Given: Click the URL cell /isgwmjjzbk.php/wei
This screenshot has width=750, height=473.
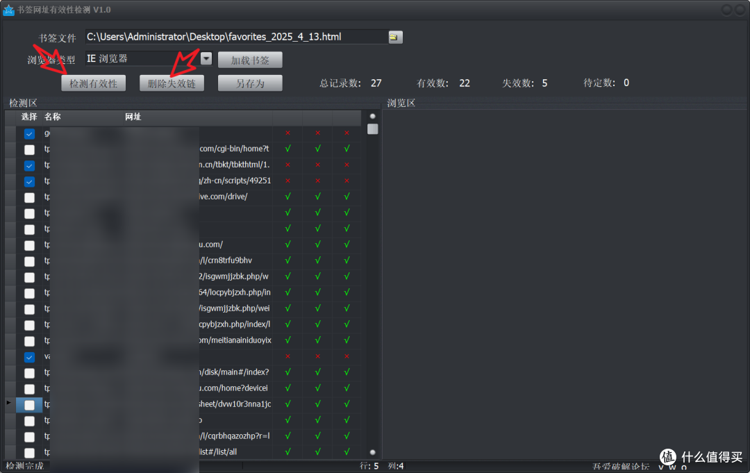Looking at the screenshot, I should (235, 308).
